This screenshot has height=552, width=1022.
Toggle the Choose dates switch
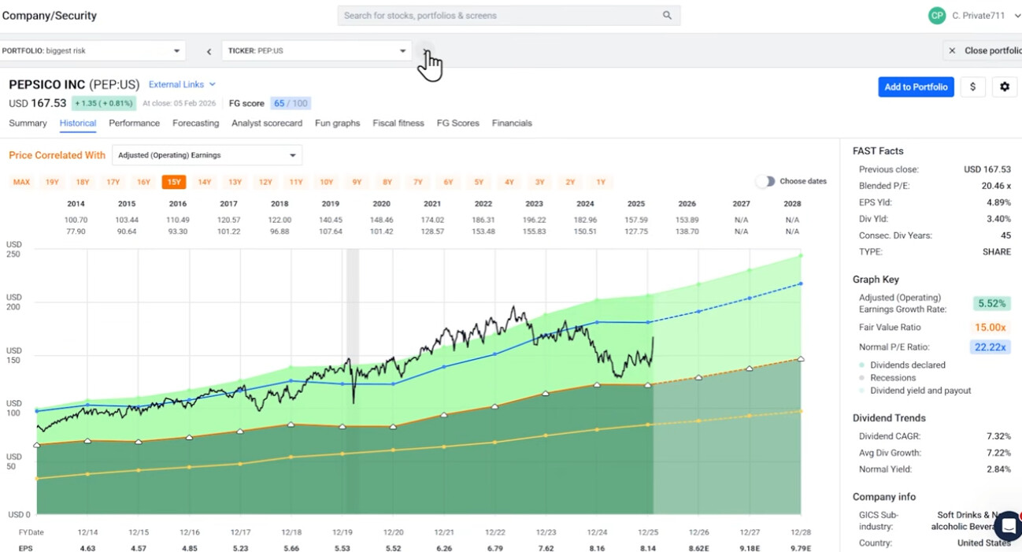coord(765,181)
